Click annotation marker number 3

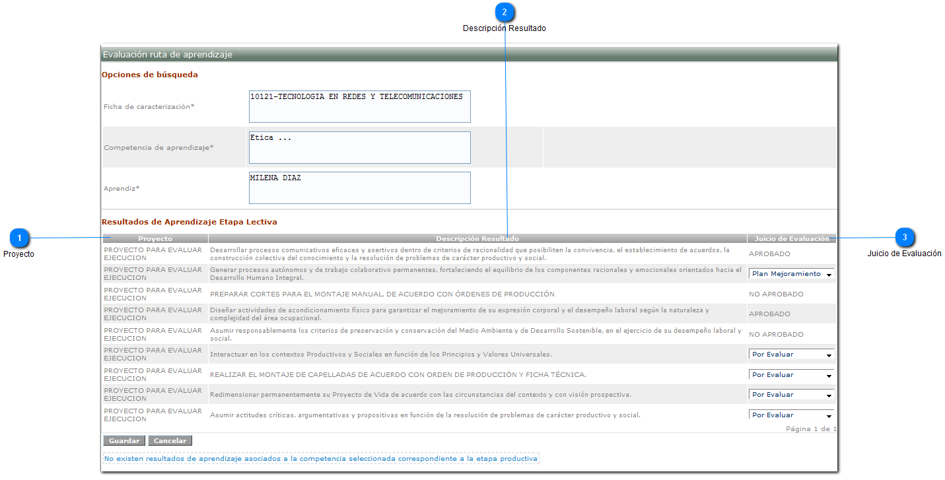(x=904, y=238)
